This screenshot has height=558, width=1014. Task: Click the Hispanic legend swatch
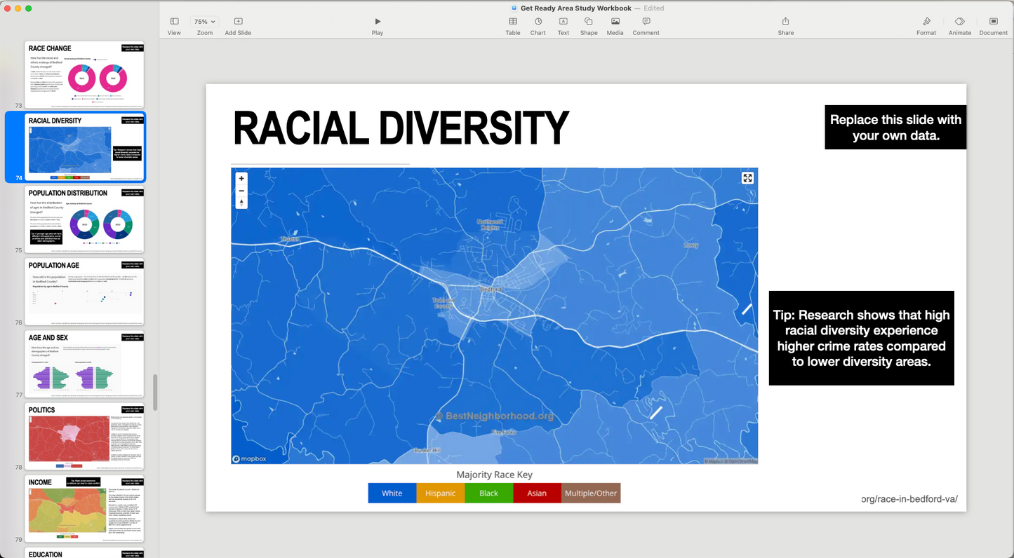pyautogui.click(x=441, y=493)
